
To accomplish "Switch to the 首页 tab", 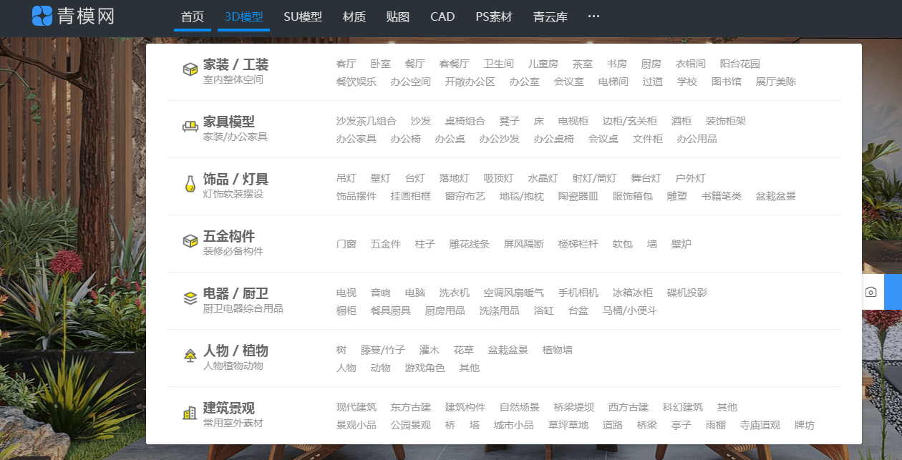I will click(x=192, y=17).
